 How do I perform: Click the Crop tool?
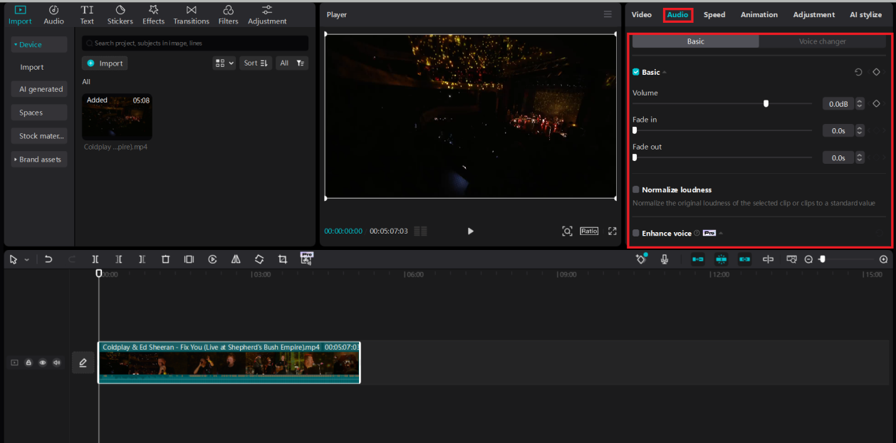[283, 260]
